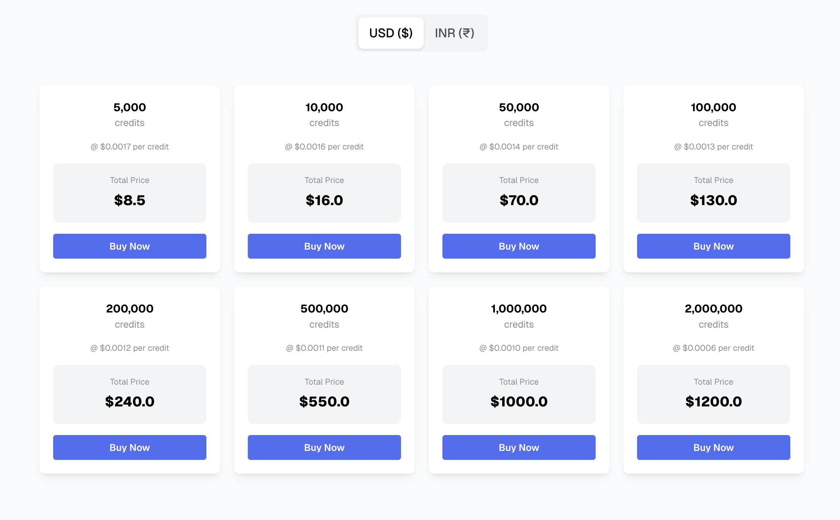Purchase the 50,000 credits package
This screenshot has width=840, height=520.
[x=519, y=246]
